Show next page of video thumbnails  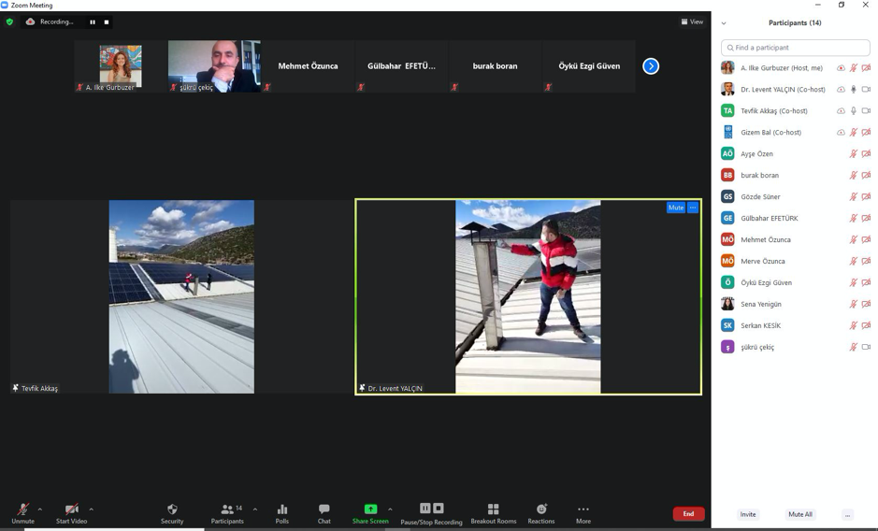(651, 66)
